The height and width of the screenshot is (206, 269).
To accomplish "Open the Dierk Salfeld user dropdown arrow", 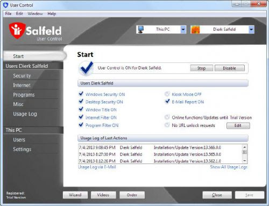I will (x=251, y=30).
